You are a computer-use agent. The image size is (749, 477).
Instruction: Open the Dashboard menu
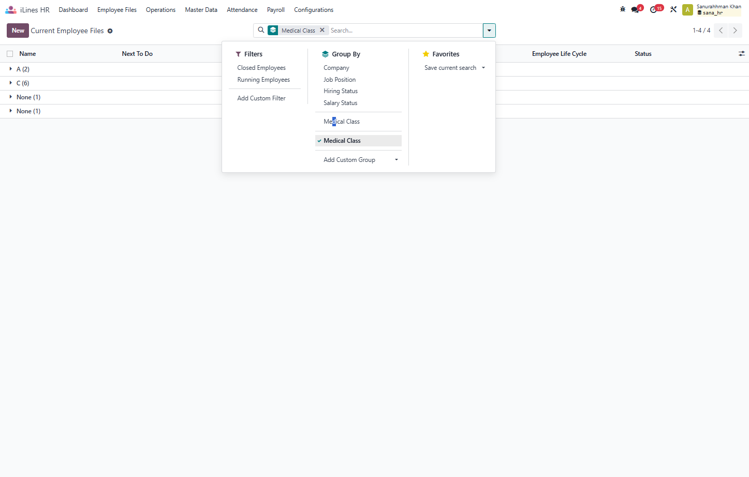pos(73,10)
